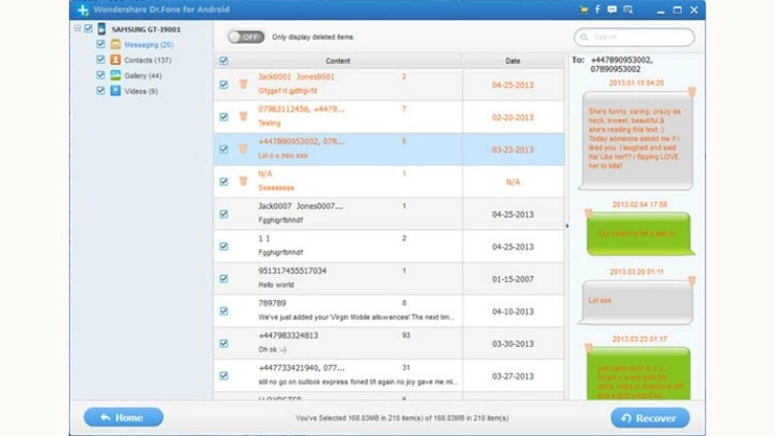Click the Videos play icon in sidebar
775x436 pixels.
[x=115, y=91]
